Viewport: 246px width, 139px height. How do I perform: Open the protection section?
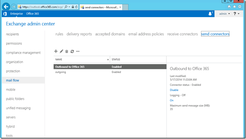point(13,71)
